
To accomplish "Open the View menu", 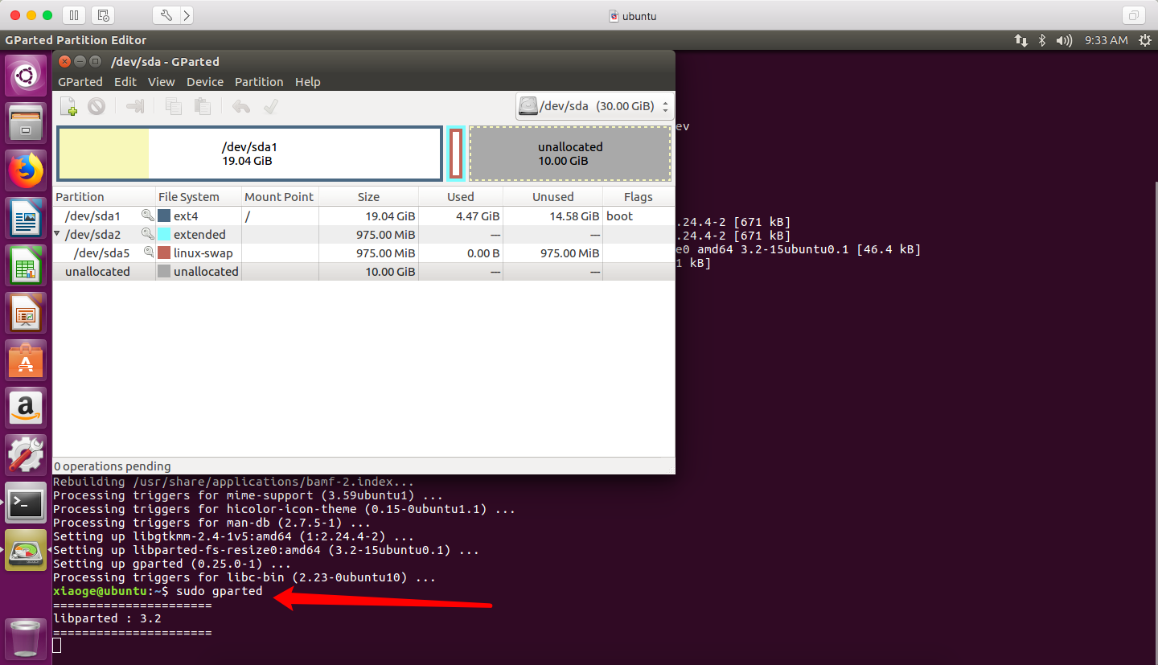I will click(162, 82).
